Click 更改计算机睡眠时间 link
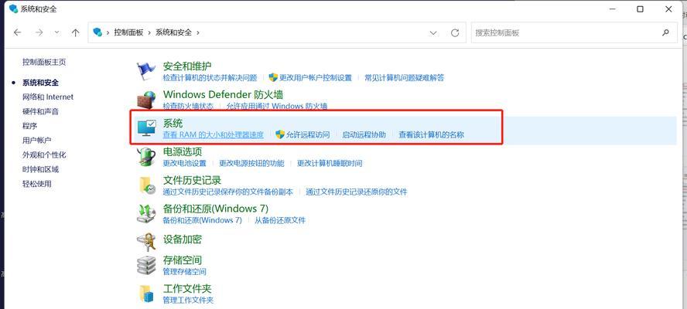Image resolution: width=687 pixels, height=309 pixels. click(x=330, y=163)
